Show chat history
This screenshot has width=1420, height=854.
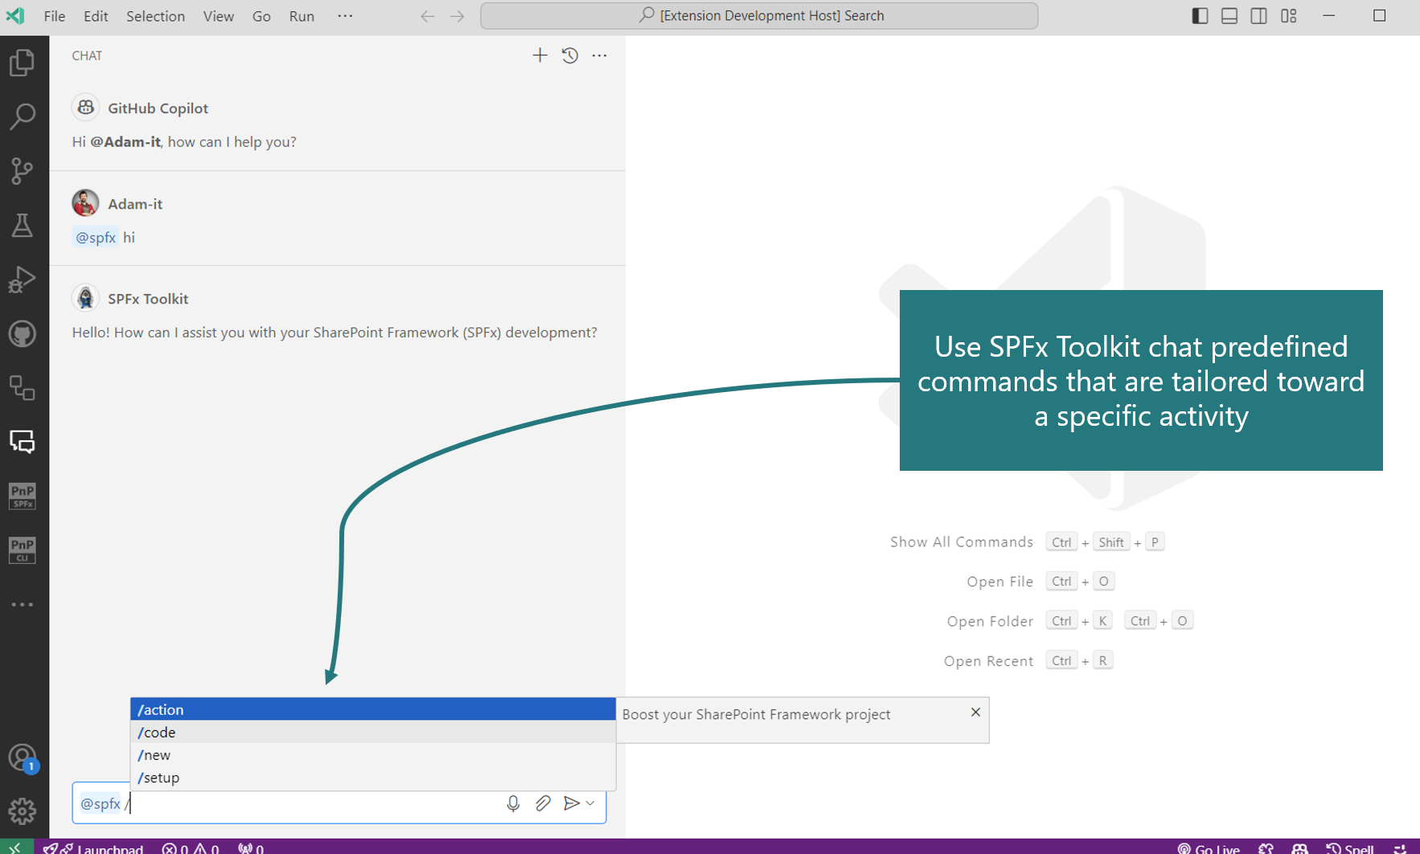coord(570,55)
